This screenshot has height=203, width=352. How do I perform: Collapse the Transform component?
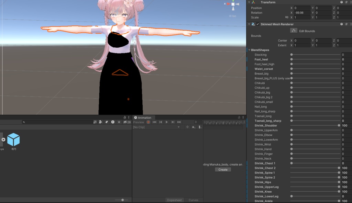249,2
